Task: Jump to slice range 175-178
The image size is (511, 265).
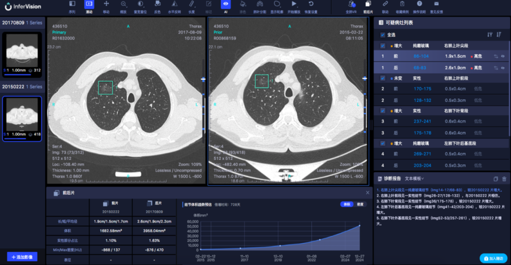Action: point(423,133)
